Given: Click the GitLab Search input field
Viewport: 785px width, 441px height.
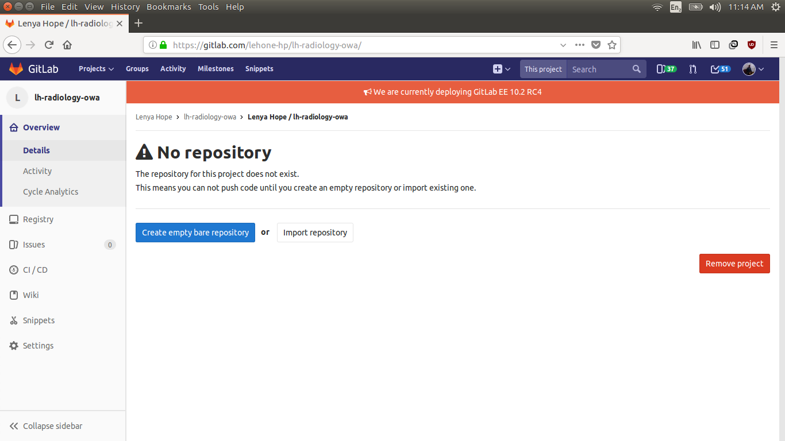Looking at the screenshot, I should pos(598,69).
